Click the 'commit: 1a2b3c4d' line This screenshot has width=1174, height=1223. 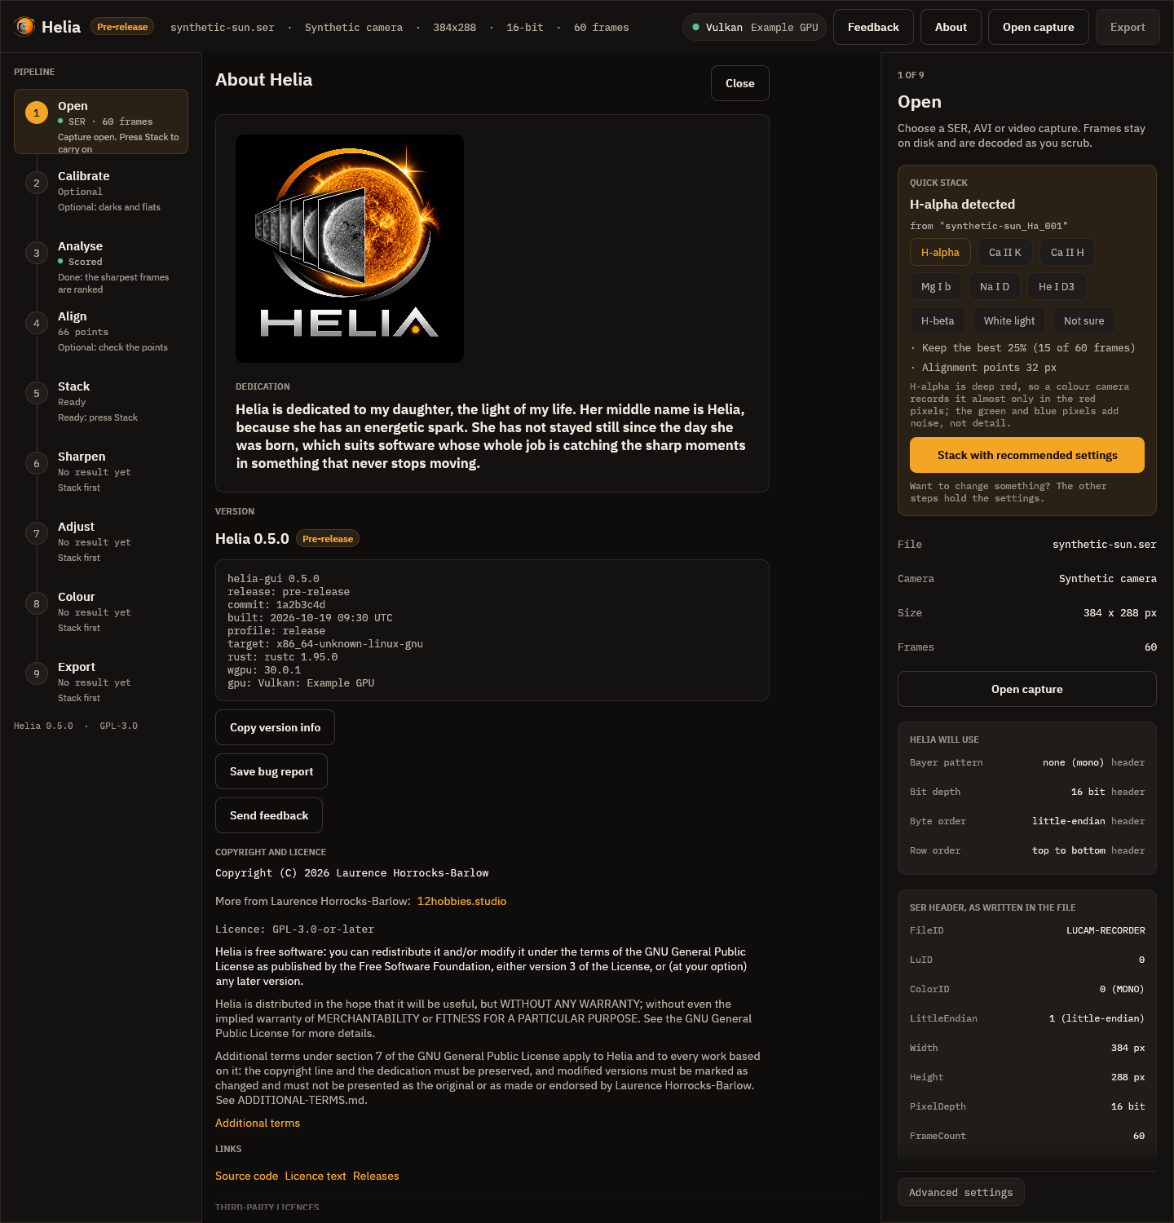click(x=276, y=605)
